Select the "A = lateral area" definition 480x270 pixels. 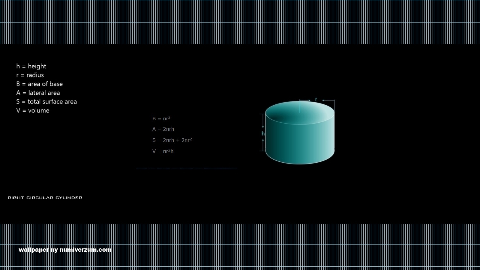[38, 93]
